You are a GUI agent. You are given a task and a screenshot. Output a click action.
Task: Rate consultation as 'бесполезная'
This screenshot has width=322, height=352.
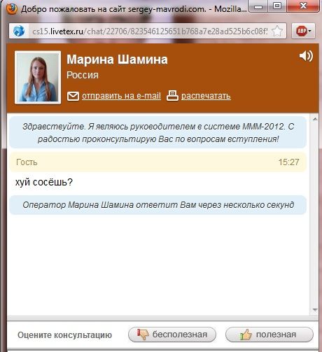tap(172, 335)
